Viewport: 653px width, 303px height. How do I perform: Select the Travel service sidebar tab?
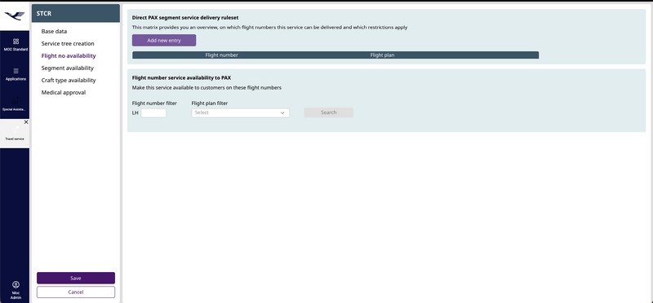tap(15, 134)
